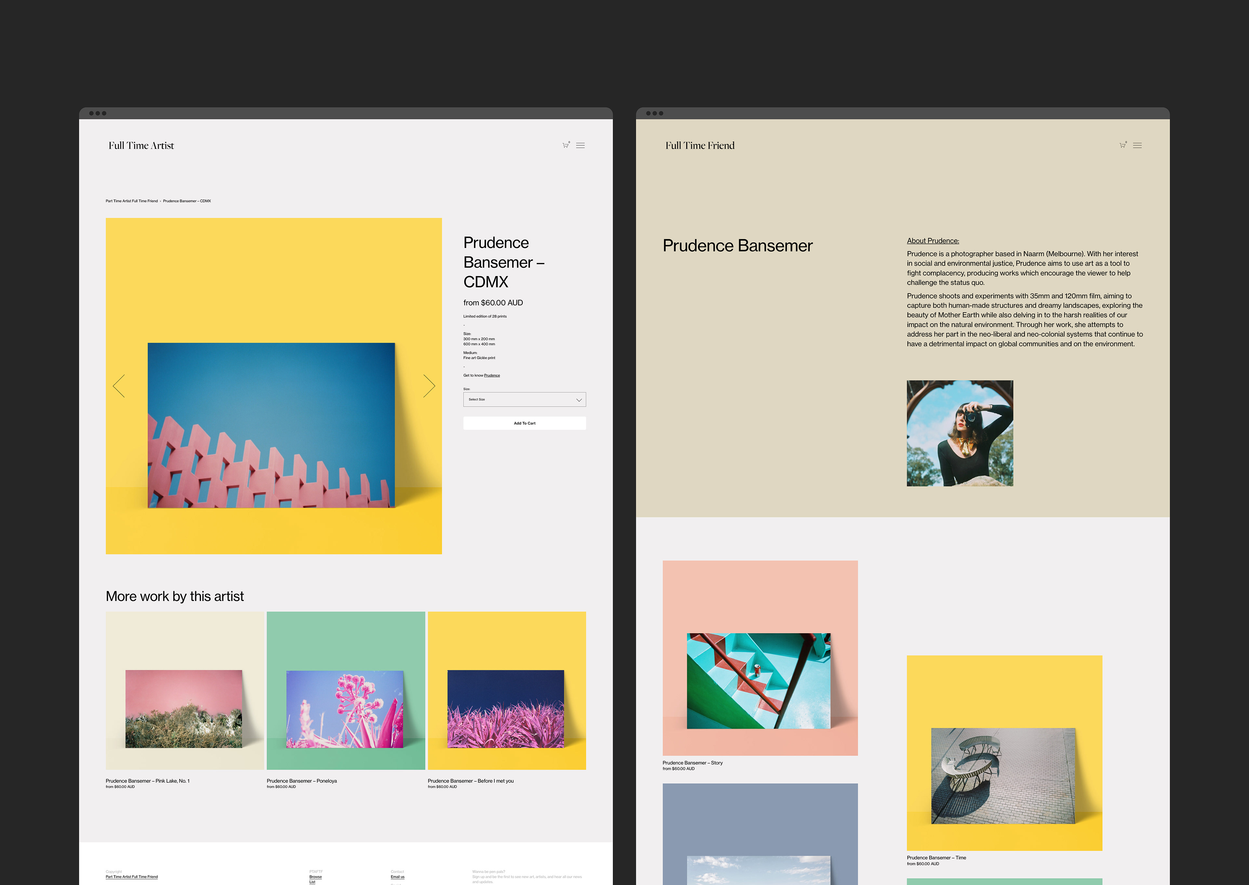Show the previous product image with left arrow
Image resolution: width=1249 pixels, height=885 pixels.
point(119,386)
